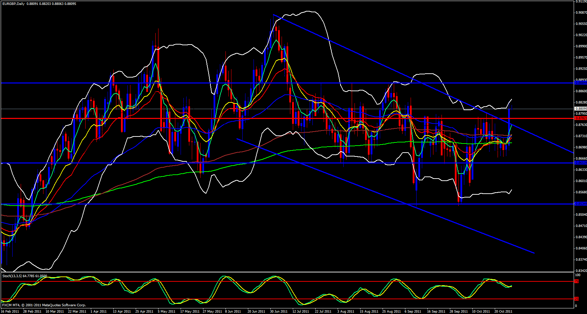The image size is (587, 314).
Task: Select the red horizontal line price tag
Action: [581, 118]
